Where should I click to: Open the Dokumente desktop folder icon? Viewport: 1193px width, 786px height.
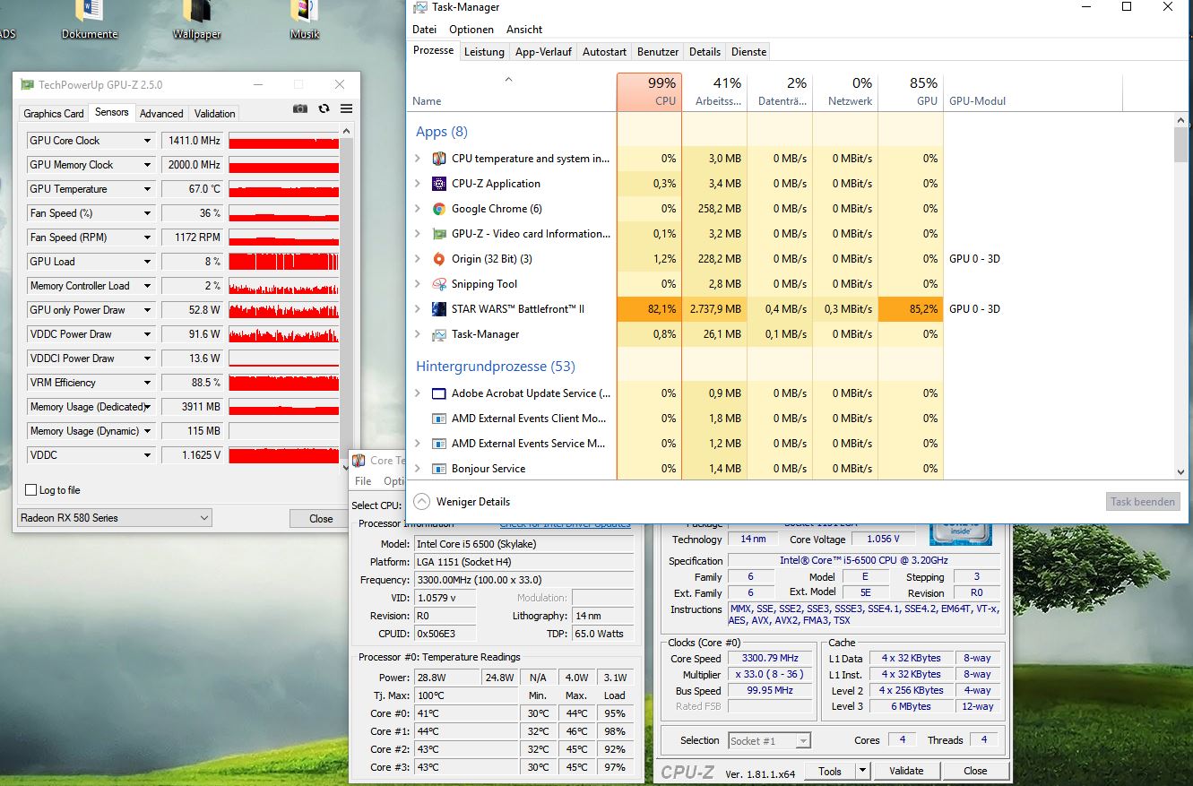pos(90,11)
